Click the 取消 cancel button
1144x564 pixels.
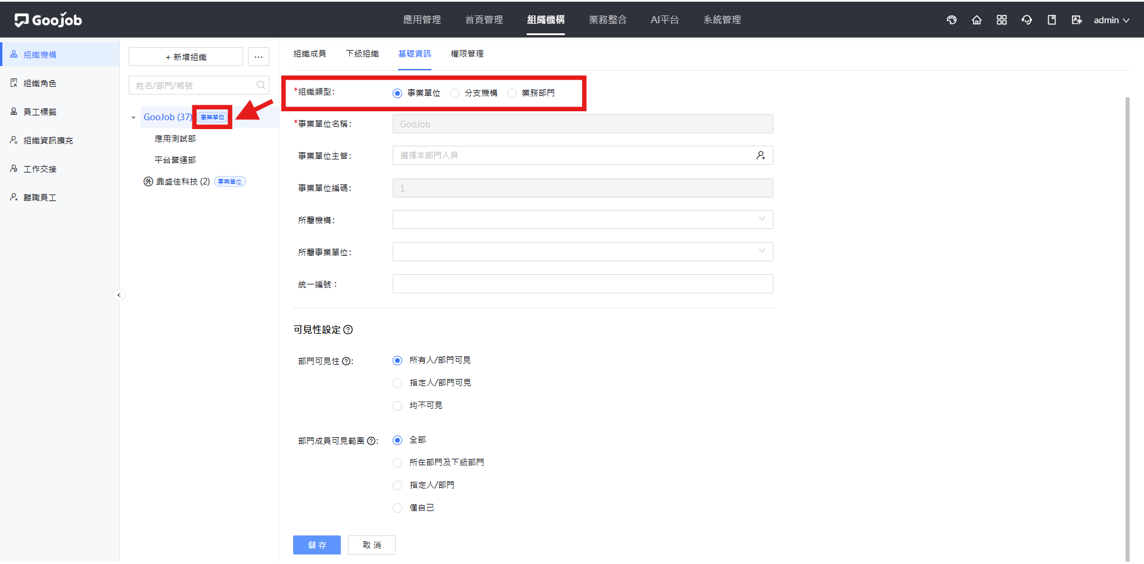coord(372,545)
